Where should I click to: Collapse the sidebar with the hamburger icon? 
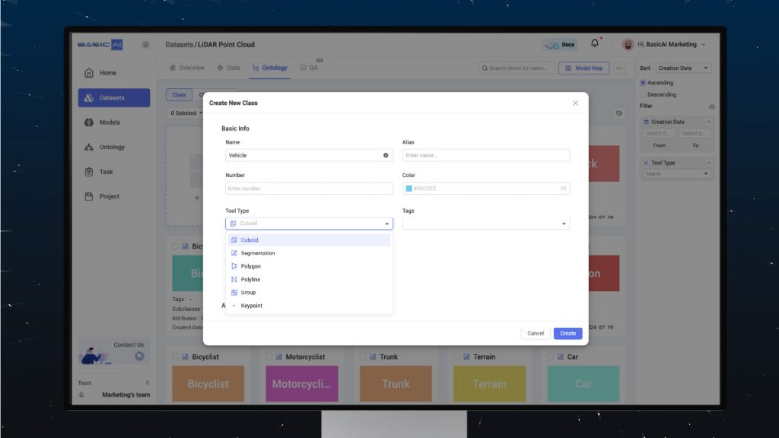coord(145,45)
